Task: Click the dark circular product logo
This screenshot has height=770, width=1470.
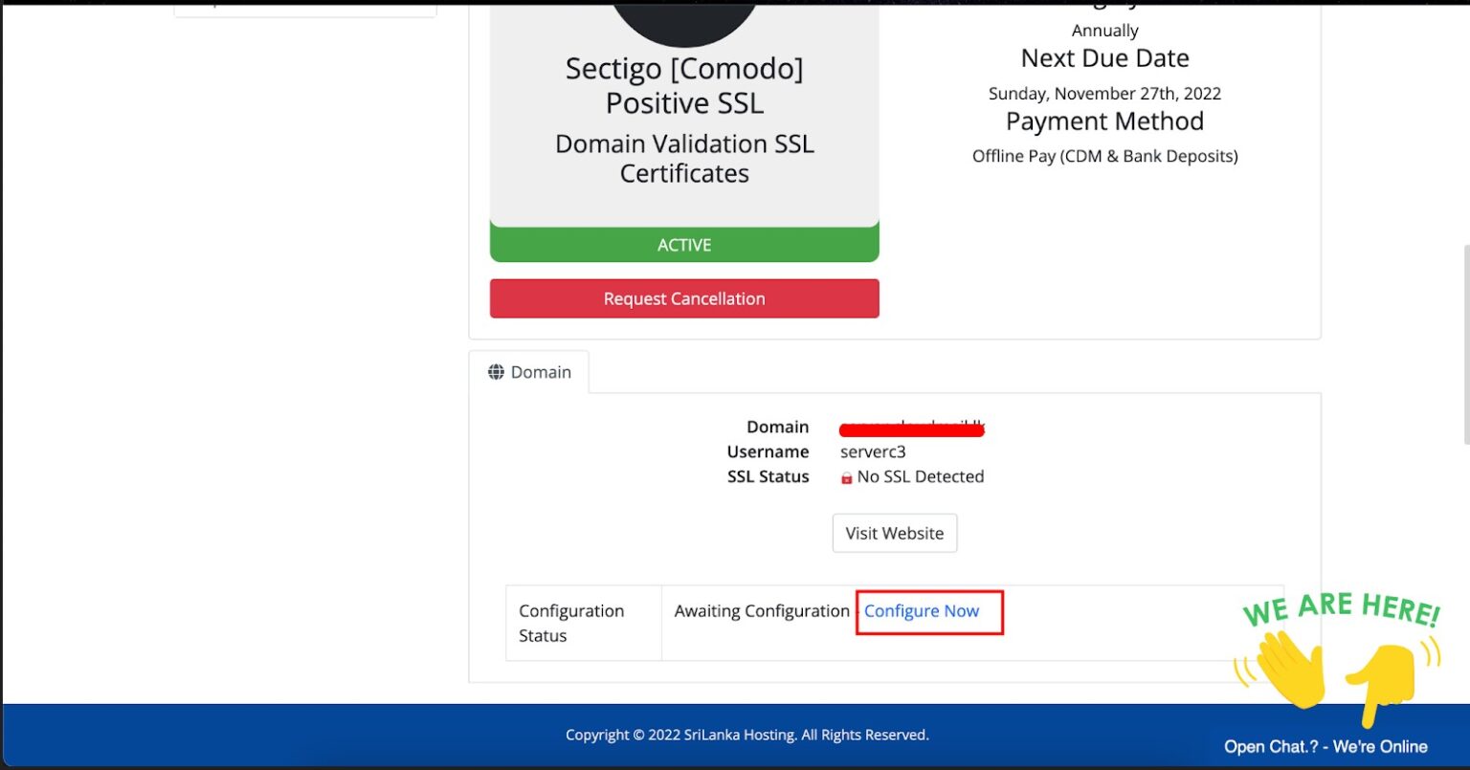Action: (x=684, y=21)
